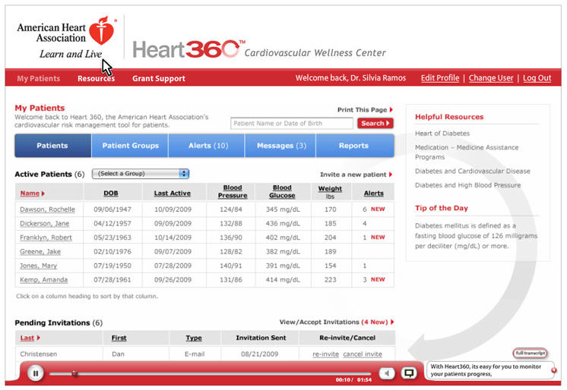Open patient Kemp, Amanda

tap(44, 280)
